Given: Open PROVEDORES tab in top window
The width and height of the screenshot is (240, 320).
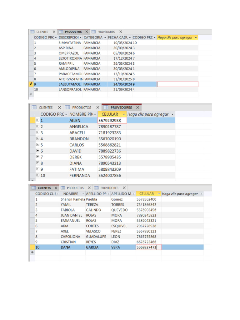Looking at the screenshot, I should point(106,32).
